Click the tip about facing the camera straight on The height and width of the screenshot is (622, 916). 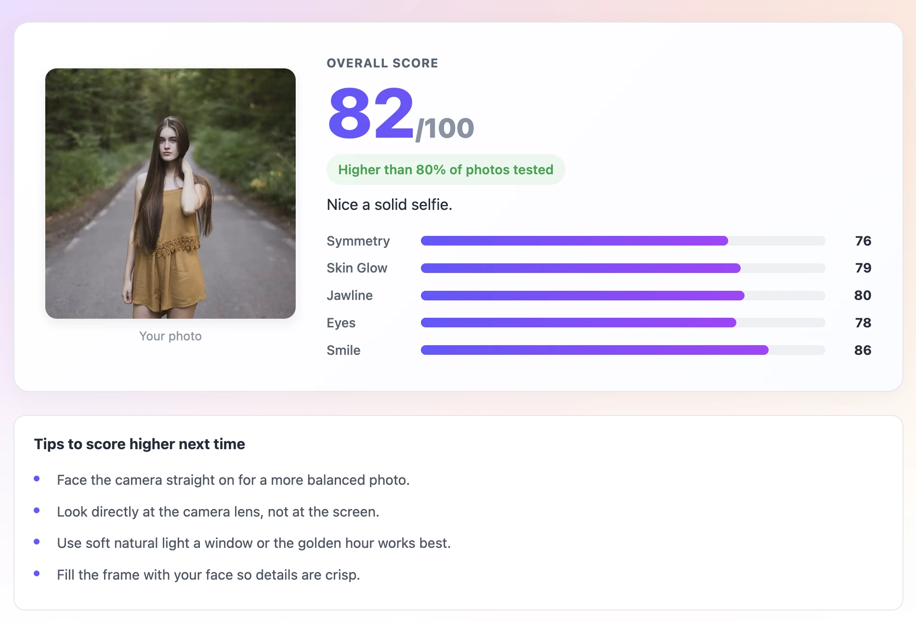click(x=233, y=480)
